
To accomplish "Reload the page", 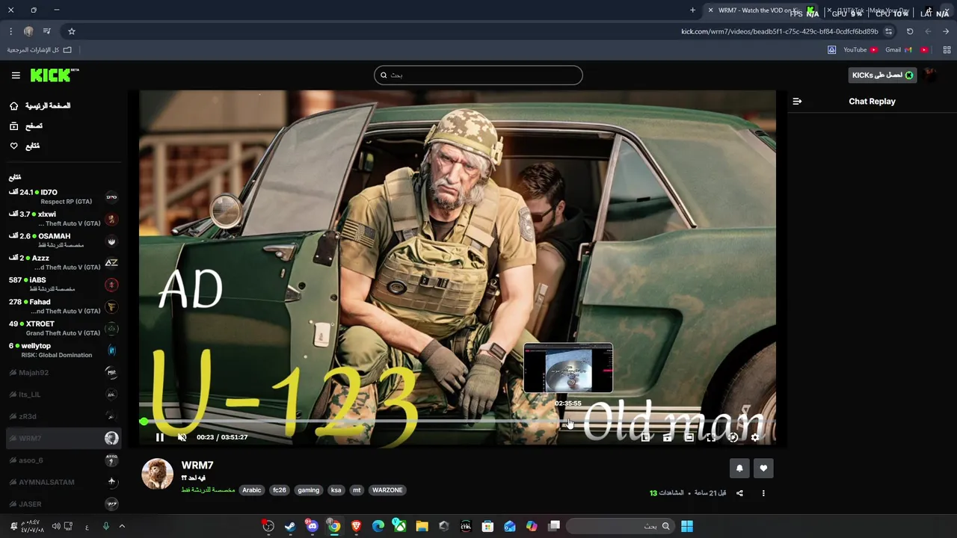I will click(x=910, y=31).
